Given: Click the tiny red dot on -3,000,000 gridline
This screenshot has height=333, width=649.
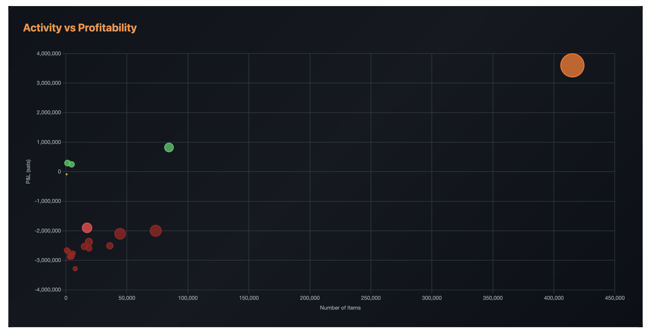Looking at the screenshot, I should tap(66, 260).
